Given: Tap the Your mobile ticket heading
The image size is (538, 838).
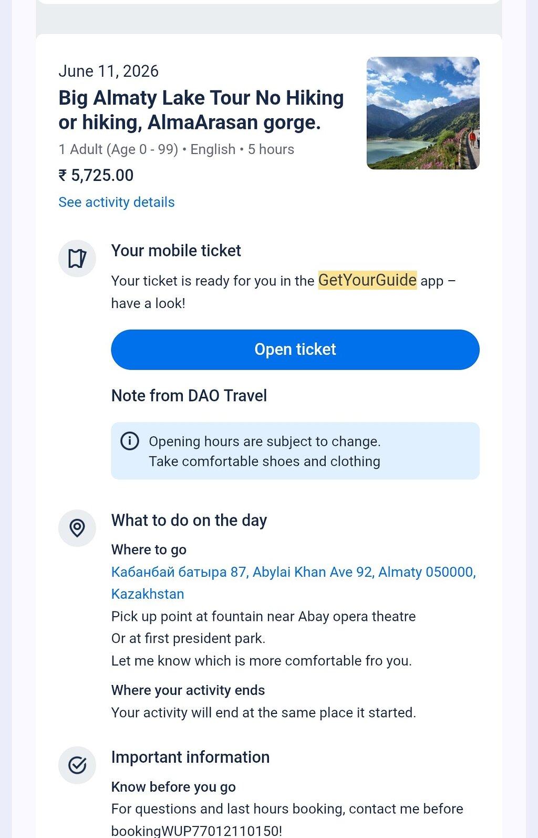Looking at the screenshot, I should pos(176,251).
